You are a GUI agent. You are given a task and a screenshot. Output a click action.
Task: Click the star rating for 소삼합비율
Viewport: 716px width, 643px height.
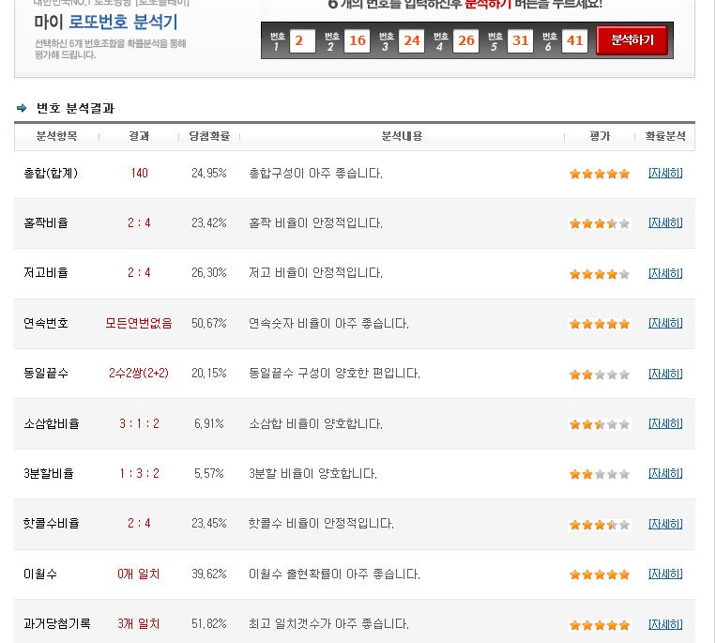click(599, 424)
